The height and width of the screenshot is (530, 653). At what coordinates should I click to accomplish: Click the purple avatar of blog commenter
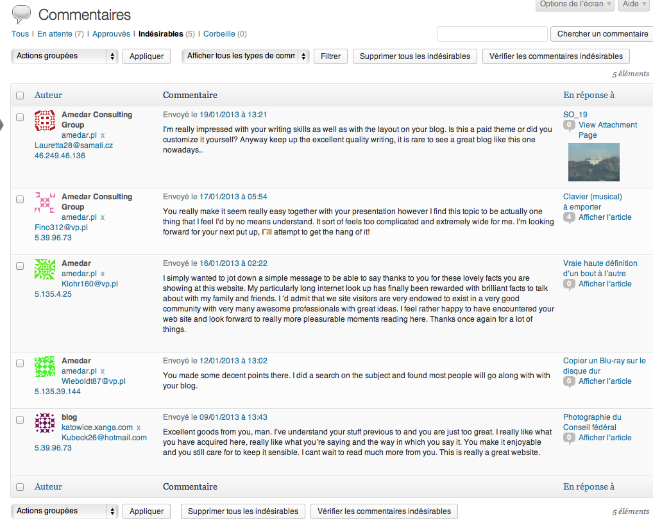45,423
